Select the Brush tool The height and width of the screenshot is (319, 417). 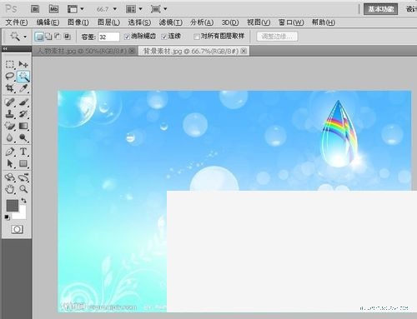(23, 102)
